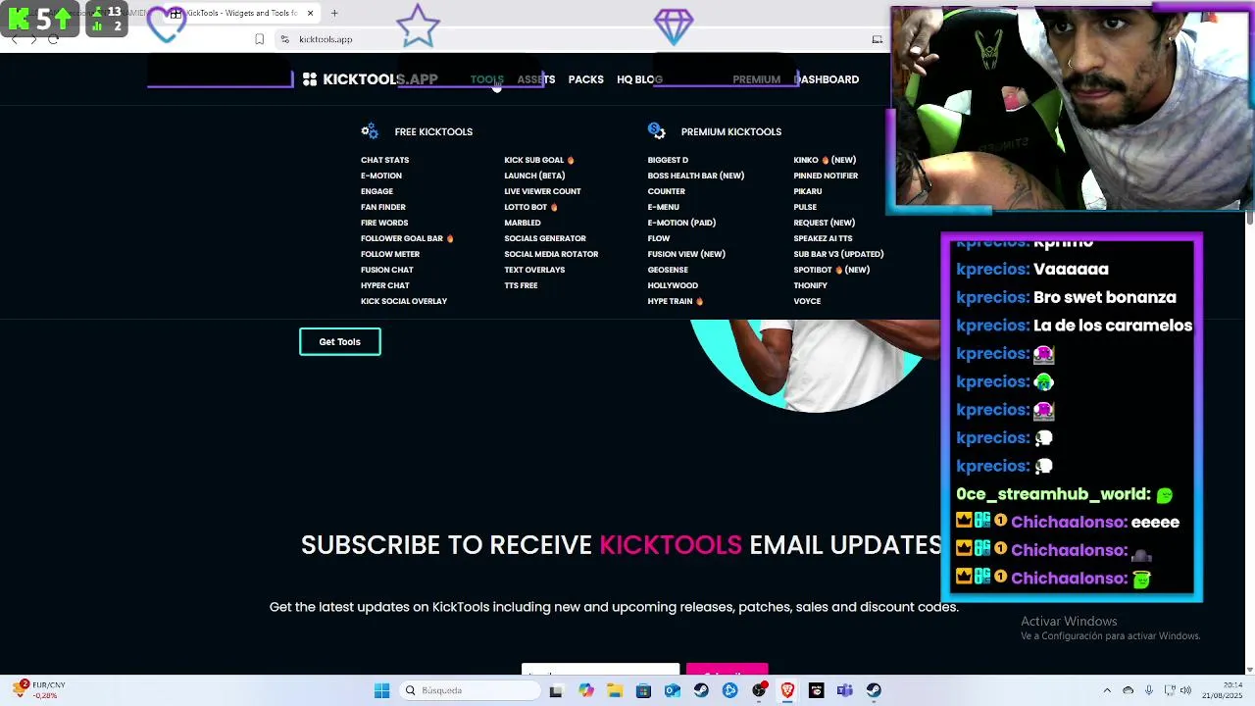This screenshot has width=1255, height=706.
Task: Open the ASSETS menu item
Action: [536, 79]
